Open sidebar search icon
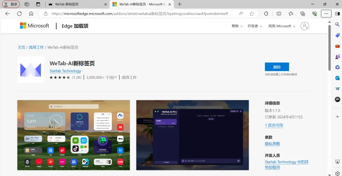The width and height of the screenshot is (342, 176). tap(338, 24)
